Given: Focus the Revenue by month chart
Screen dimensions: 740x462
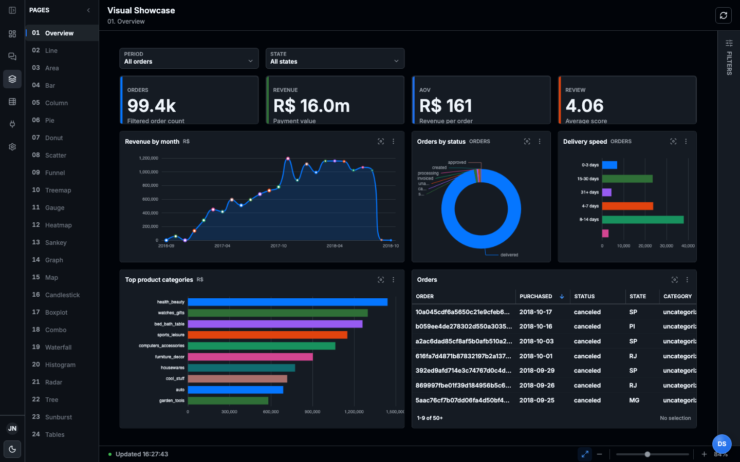Looking at the screenshot, I should pos(381,142).
